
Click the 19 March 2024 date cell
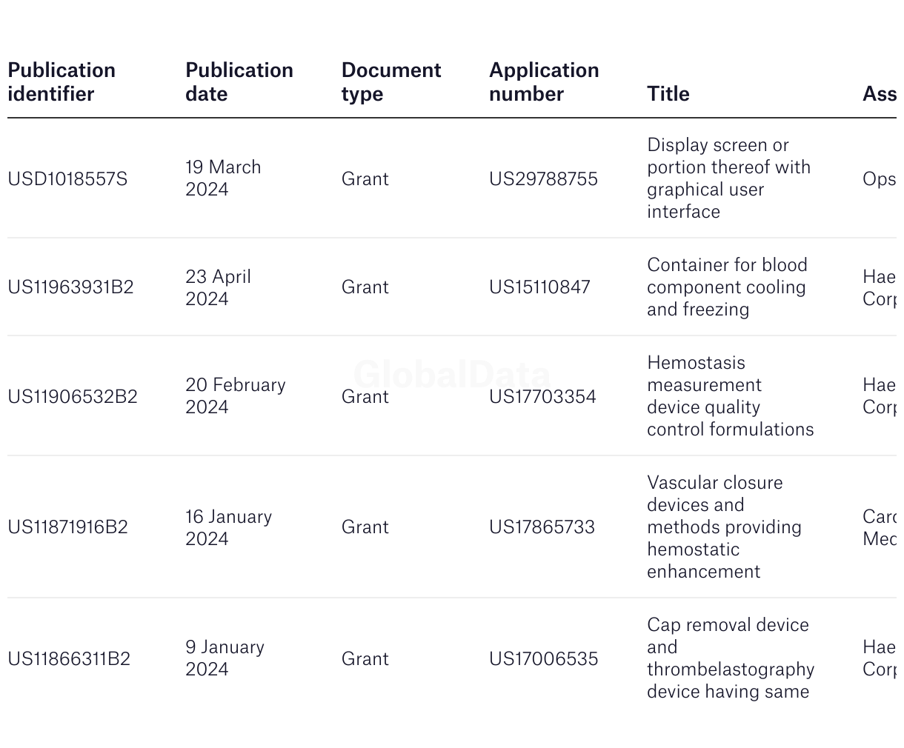(223, 178)
